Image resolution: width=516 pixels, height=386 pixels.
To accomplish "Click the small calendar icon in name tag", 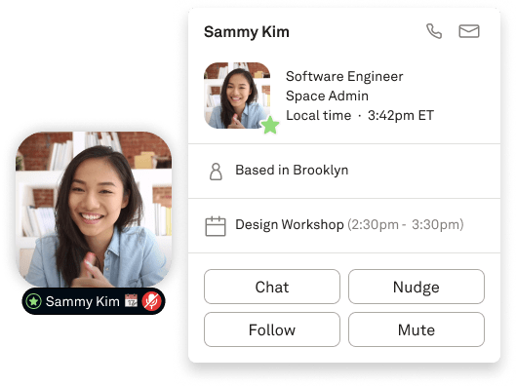I will 131,301.
